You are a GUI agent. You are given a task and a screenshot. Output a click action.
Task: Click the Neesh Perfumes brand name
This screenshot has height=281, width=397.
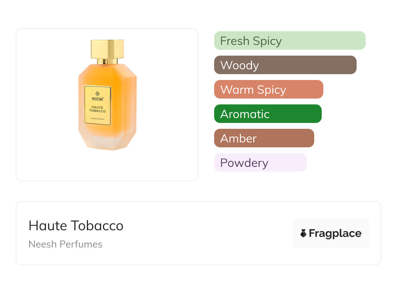click(66, 244)
